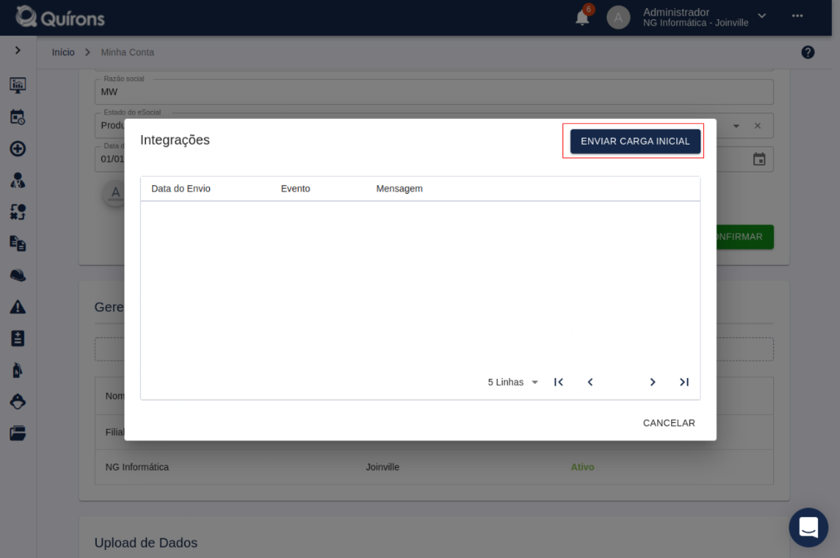Open the warning triangle sidebar icon
Viewport: 840px width, 558px height.
tap(18, 307)
